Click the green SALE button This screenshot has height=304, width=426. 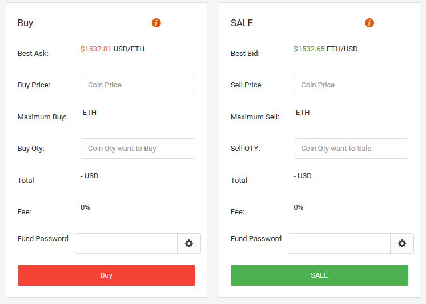click(x=320, y=275)
